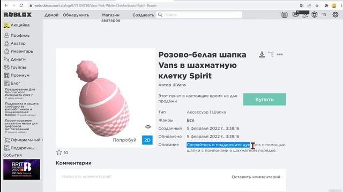Click the search magnifier icon
The height and width of the screenshot is (192, 343).
click(x=160, y=14)
